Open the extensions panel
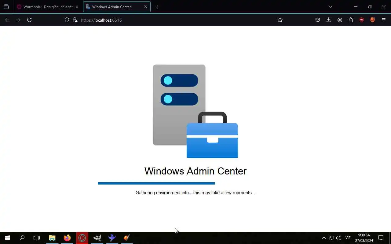 coord(351,20)
